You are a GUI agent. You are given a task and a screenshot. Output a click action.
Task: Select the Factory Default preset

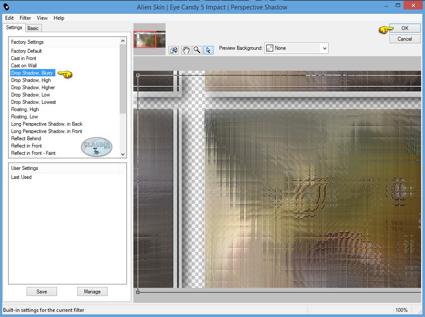pyautogui.click(x=26, y=51)
